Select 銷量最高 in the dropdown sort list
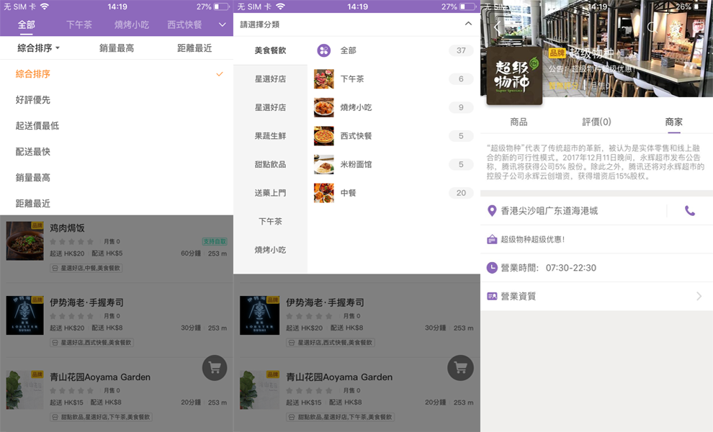713x432 pixels. (32, 177)
